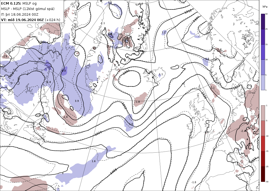Image resolution: width=271 pixels, height=191 pixels.
Task: Click the map value label '-1.1'
Action: pos(102,23)
